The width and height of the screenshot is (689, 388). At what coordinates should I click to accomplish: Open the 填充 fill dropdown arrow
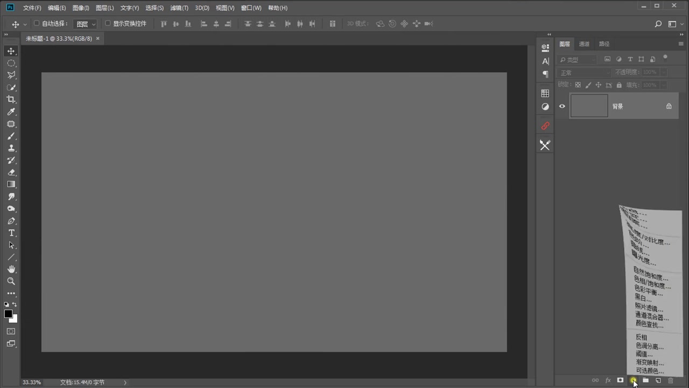pyautogui.click(x=663, y=85)
